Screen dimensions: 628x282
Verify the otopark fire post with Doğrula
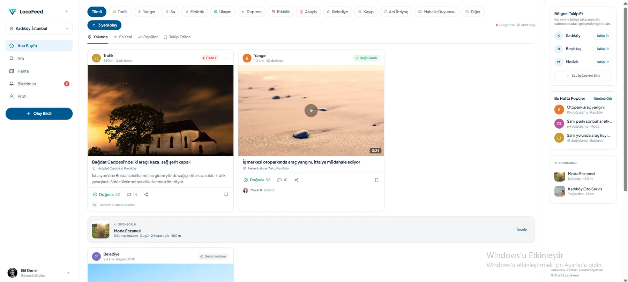[257, 180]
